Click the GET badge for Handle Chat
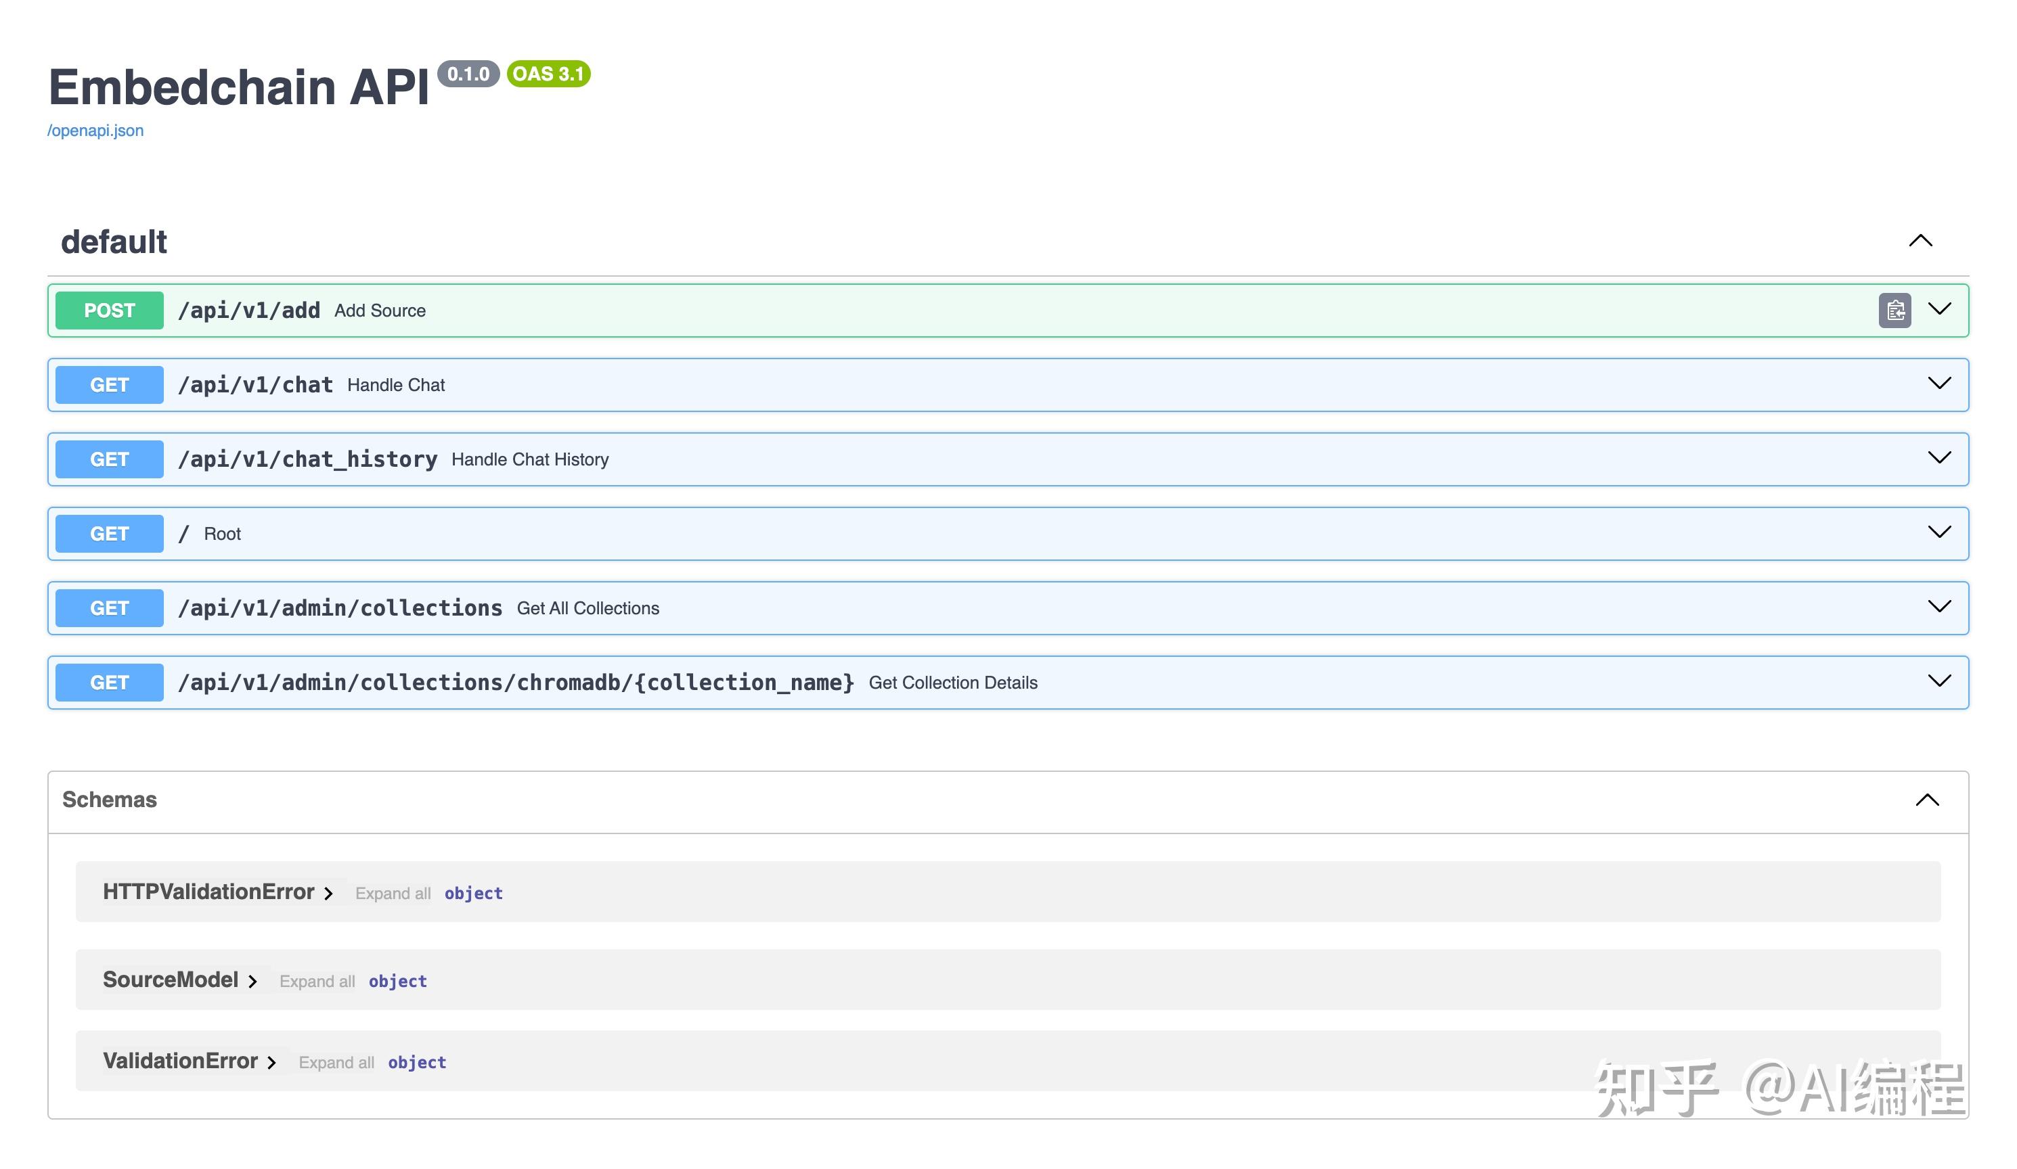 110,385
